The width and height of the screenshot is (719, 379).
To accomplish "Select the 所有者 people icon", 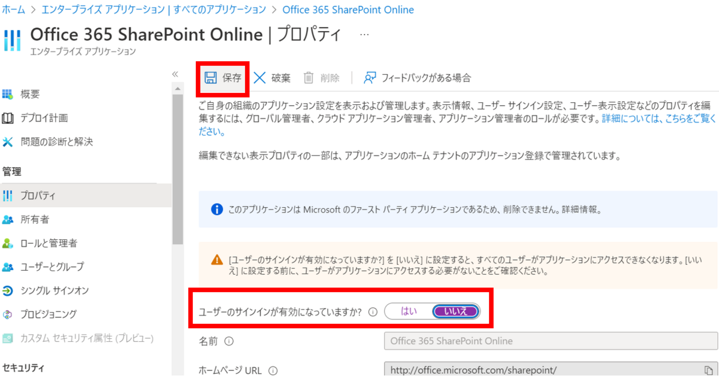I will click(x=8, y=220).
